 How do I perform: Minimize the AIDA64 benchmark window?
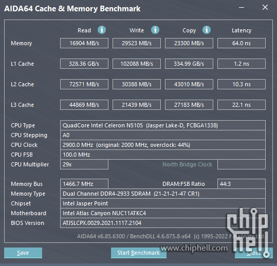point(242,7)
